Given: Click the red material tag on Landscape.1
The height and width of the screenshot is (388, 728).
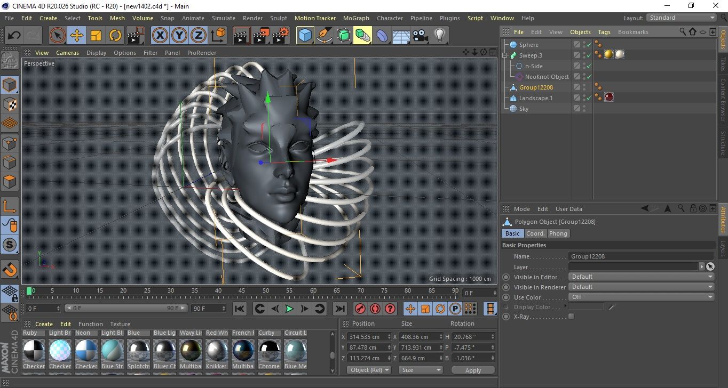Looking at the screenshot, I should click(609, 97).
